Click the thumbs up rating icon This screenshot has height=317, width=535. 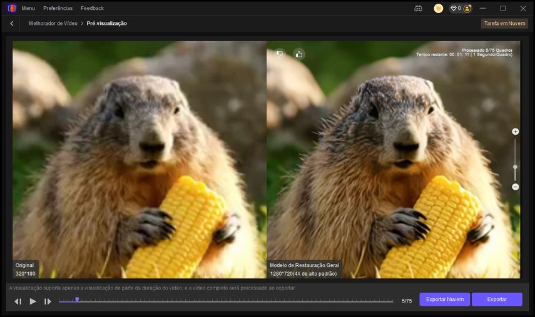[299, 54]
